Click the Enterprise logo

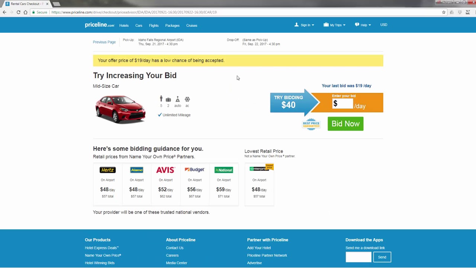point(259,169)
